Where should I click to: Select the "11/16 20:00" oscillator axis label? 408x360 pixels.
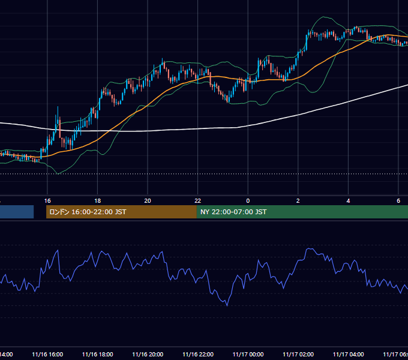click(x=148, y=354)
